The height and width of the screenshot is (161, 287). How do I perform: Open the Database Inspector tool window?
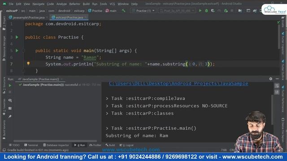tap(56, 145)
